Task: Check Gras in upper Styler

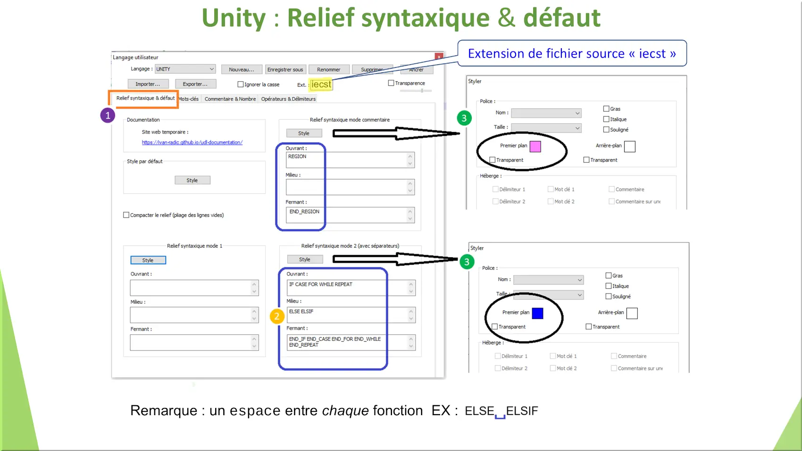Action: coord(606,109)
